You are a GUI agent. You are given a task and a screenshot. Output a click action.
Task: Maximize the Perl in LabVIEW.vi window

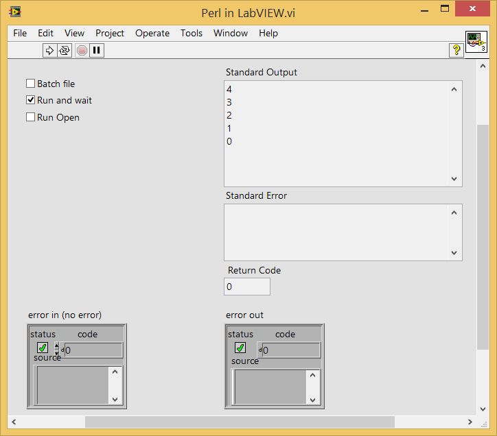tap(445, 9)
